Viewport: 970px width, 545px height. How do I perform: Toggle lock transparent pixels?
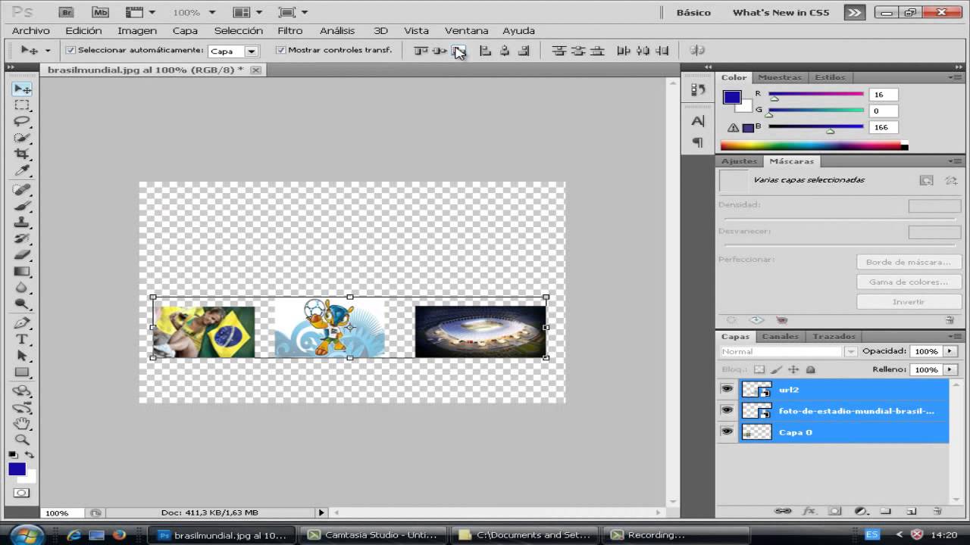click(x=759, y=369)
